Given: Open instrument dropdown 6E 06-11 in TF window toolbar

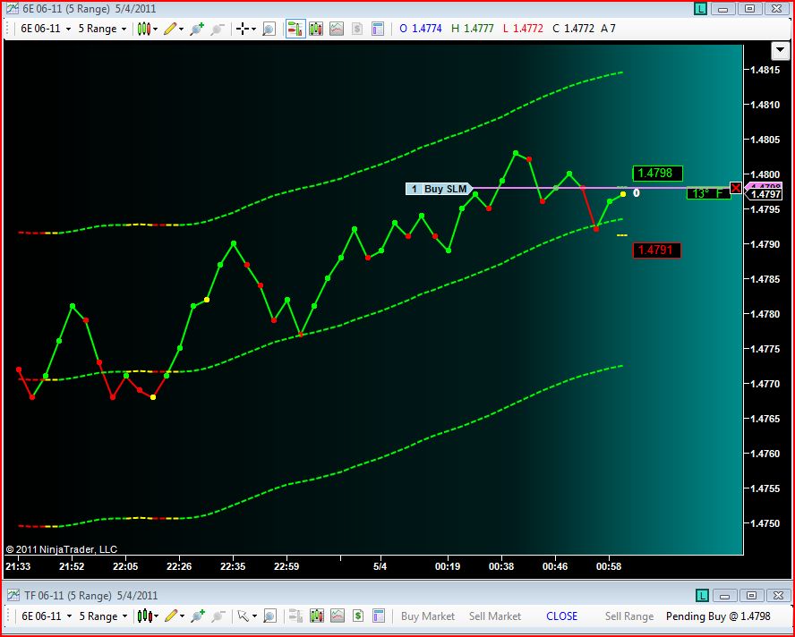Looking at the screenshot, I should (x=47, y=616).
